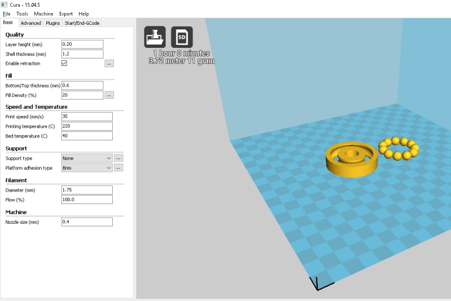
Task: Click the Nozzle size input field
Action: tap(87, 222)
